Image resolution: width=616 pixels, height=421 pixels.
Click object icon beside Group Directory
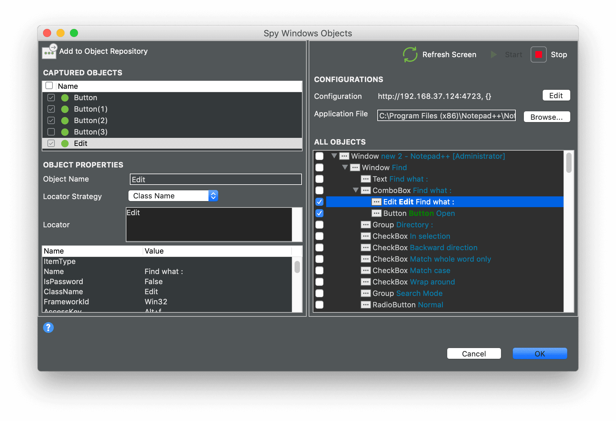(365, 225)
